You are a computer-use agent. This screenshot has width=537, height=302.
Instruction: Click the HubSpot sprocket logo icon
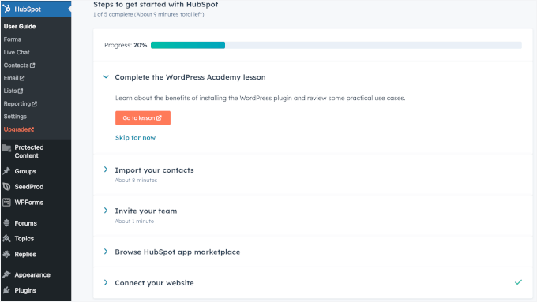(7, 9)
